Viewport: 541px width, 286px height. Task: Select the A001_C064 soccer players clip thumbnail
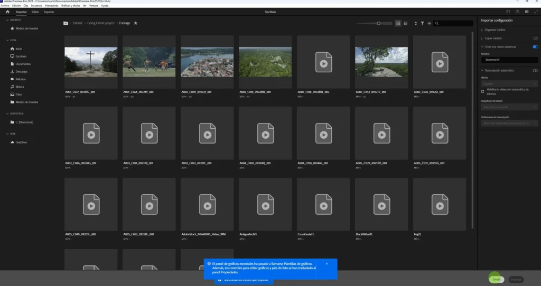[x=149, y=62]
